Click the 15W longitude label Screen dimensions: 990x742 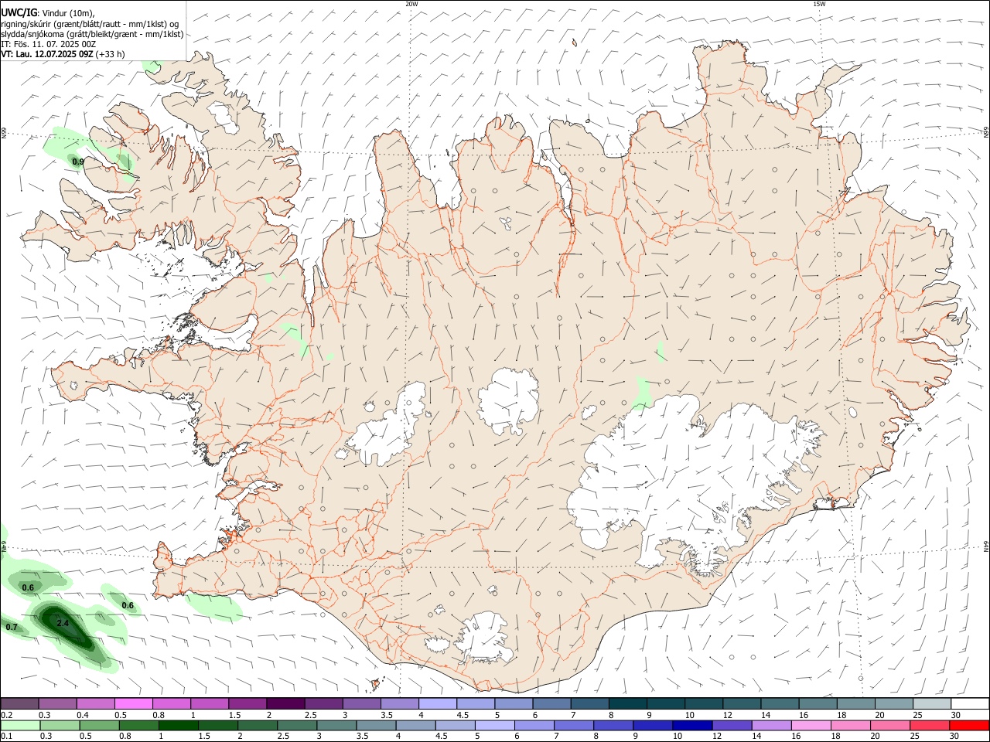click(x=819, y=4)
